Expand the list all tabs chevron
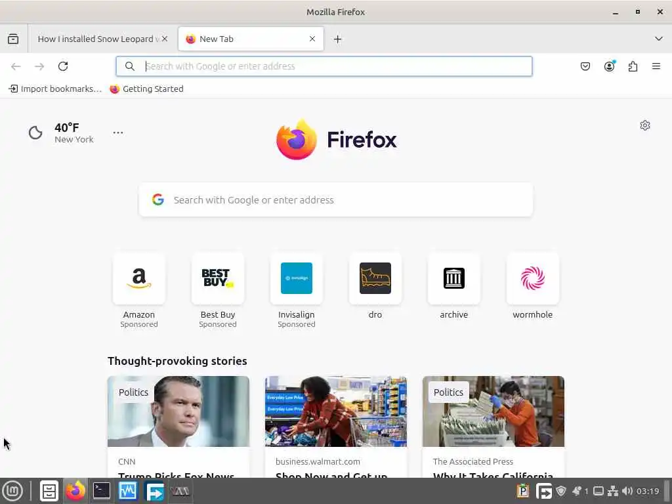The height and width of the screenshot is (504, 672). pyautogui.click(x=659, y=39)
